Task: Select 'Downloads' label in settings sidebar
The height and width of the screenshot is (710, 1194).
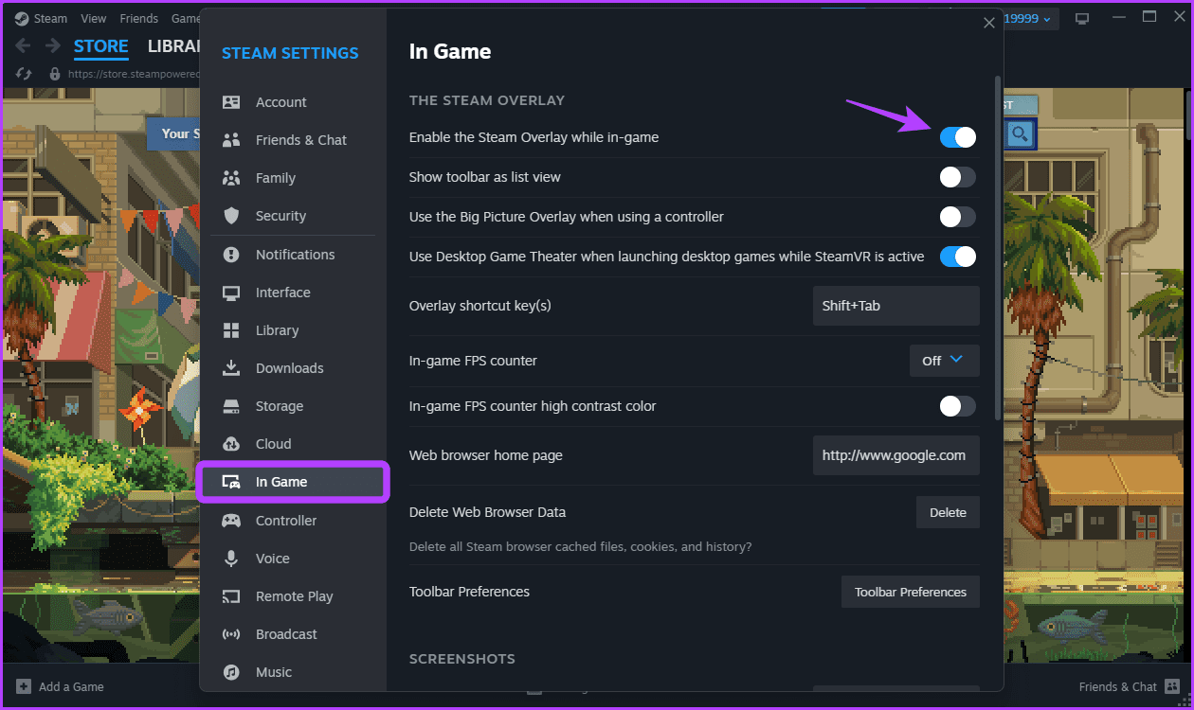Action: pyautogui.click(x=289, y=368)
